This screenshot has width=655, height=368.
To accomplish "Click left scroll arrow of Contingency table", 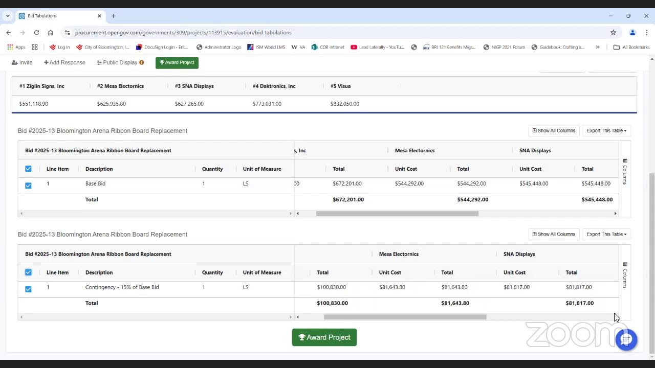I will point(298,317).
